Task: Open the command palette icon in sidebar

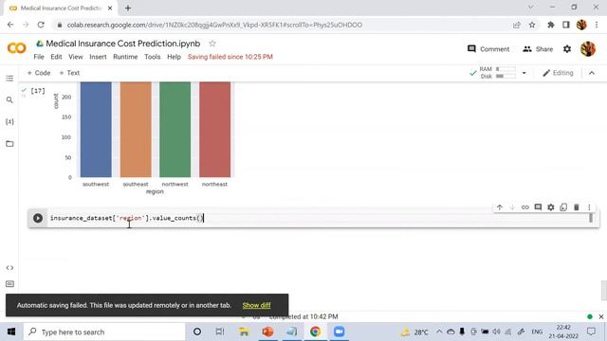Action: (9, 284)
